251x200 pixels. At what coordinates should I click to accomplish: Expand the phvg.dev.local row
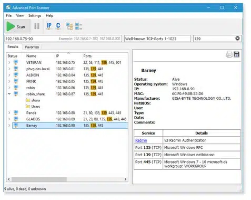tap(9, 69)
